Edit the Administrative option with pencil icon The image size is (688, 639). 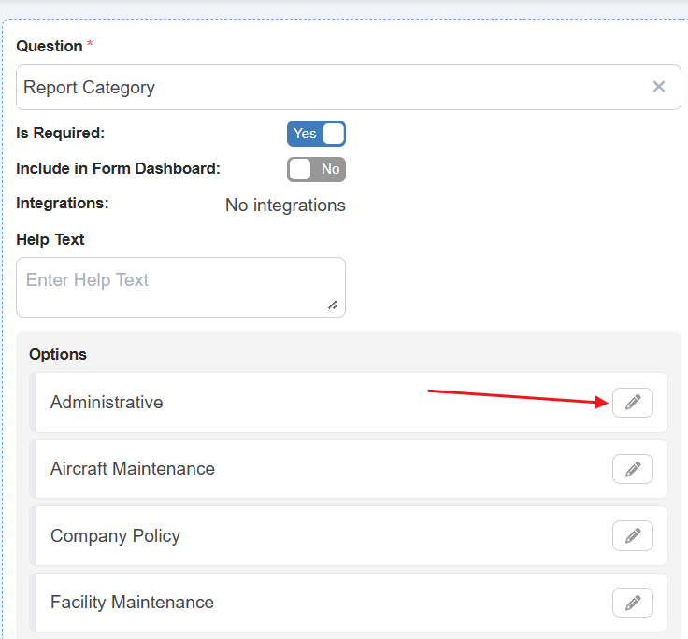(633, 403)
